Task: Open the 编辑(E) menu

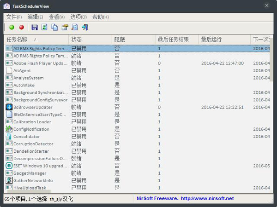Action: coord(35,17)
